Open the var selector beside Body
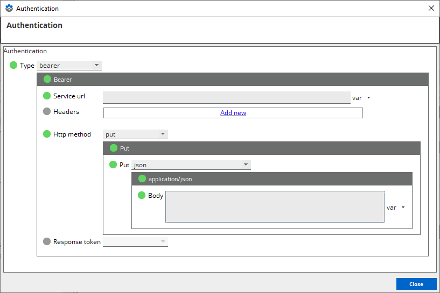This screenshot has width=440, height=293. coord(395,208)
